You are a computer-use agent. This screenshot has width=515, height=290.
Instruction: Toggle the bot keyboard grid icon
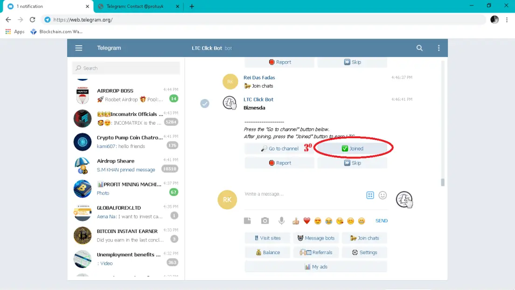click(x=370, y=195)
